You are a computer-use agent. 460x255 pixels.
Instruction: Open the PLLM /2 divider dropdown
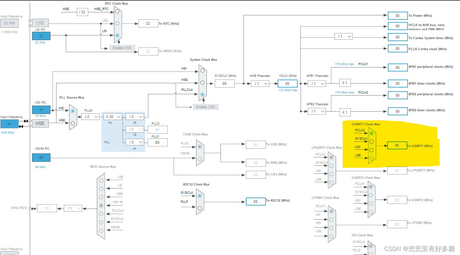(90, 117)
